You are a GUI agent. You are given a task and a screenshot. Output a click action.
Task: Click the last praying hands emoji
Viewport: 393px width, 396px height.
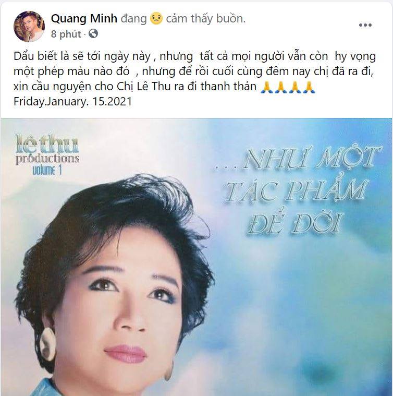pos(309,87)
